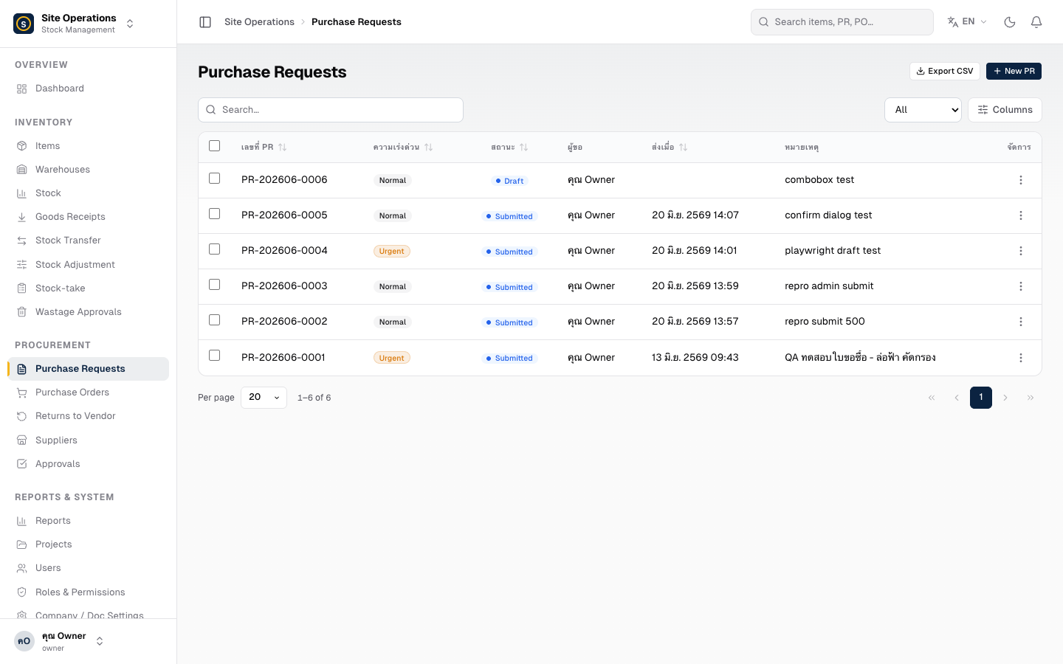1063x664 pixels.
Task: Open the per page 20 dropdown
Action: 264,398
